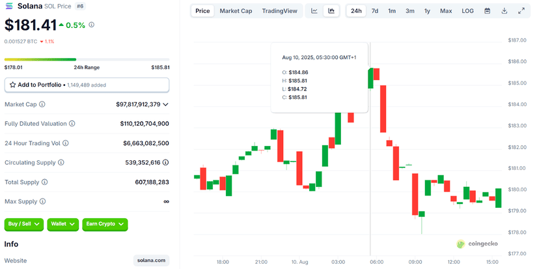
Task: Click the Solana coin name heading
Action: coord(30,6)
